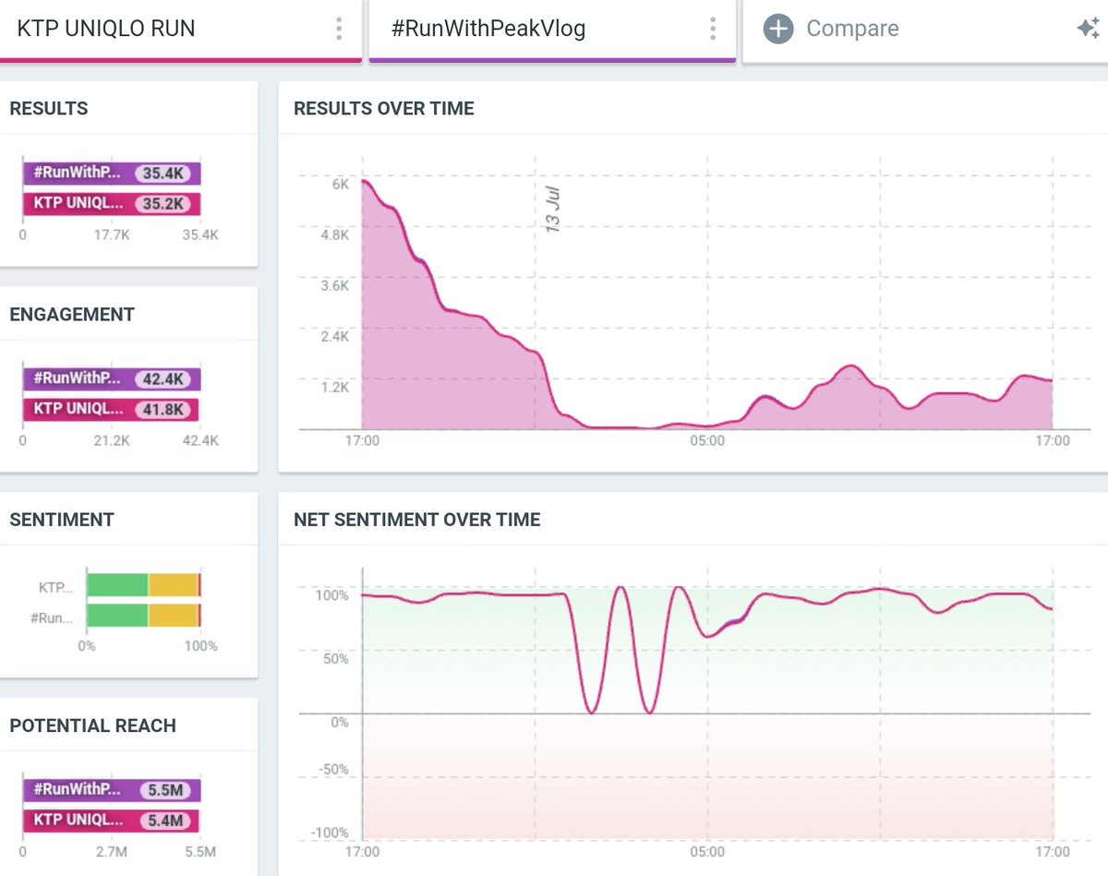Click the #RunWithP... 35.4K results bar
The height and width of the screenshot is (876, 1108).
coord(112,174)
